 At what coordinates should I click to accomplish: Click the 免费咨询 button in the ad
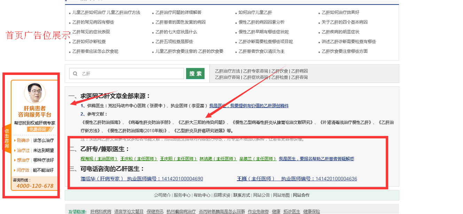pyautogui.click(x=37, y=129)
